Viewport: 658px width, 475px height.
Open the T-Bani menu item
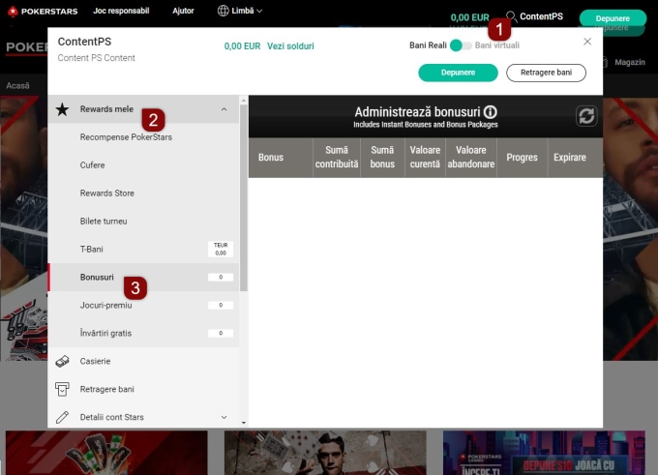(x=143, y=250)
